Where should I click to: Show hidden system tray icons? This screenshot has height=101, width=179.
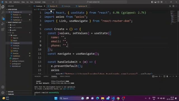point(146,98)
